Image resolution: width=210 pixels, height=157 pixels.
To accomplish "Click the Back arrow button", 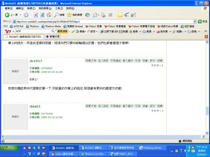I will [11, 15].
